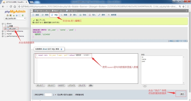Switch to the Browse tab
Viewport: 191px width, 101px height.
(36, 15)
